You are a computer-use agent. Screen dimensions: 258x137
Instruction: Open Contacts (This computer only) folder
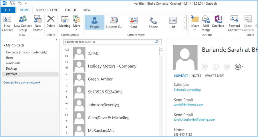(27, 52)
